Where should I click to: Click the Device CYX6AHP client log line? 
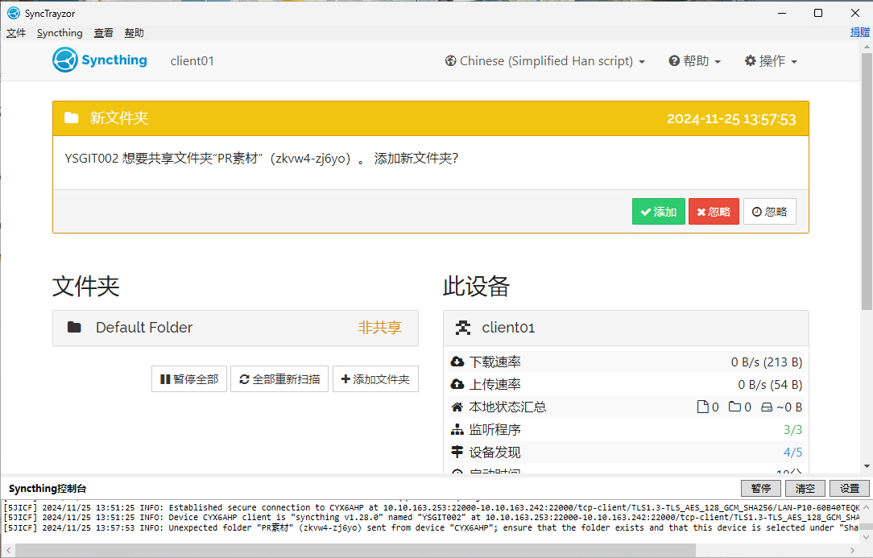tap(432, 518)
